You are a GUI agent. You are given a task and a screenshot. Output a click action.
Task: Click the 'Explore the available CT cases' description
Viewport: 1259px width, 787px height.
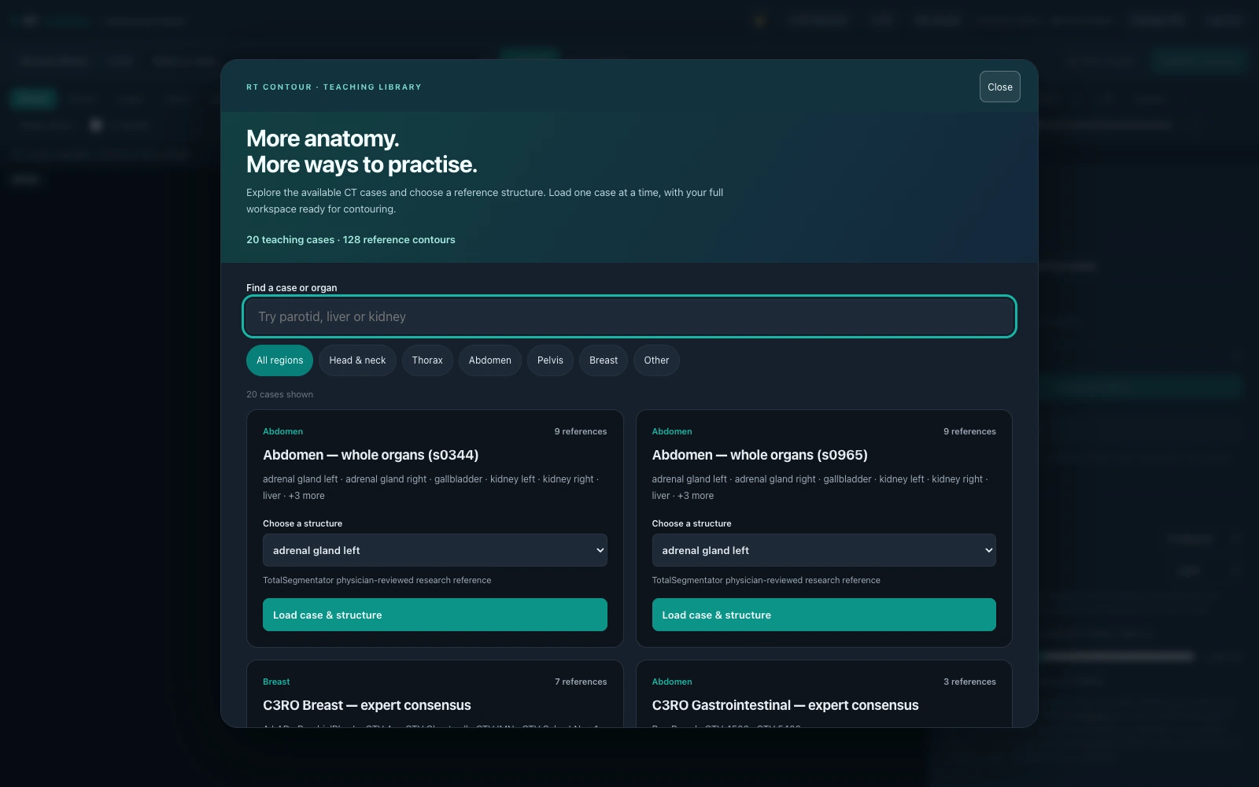tap(485, 201)
